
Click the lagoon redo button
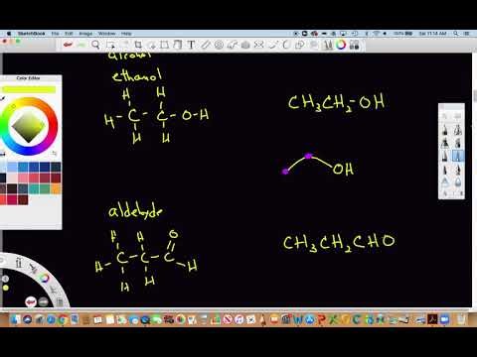44,301
